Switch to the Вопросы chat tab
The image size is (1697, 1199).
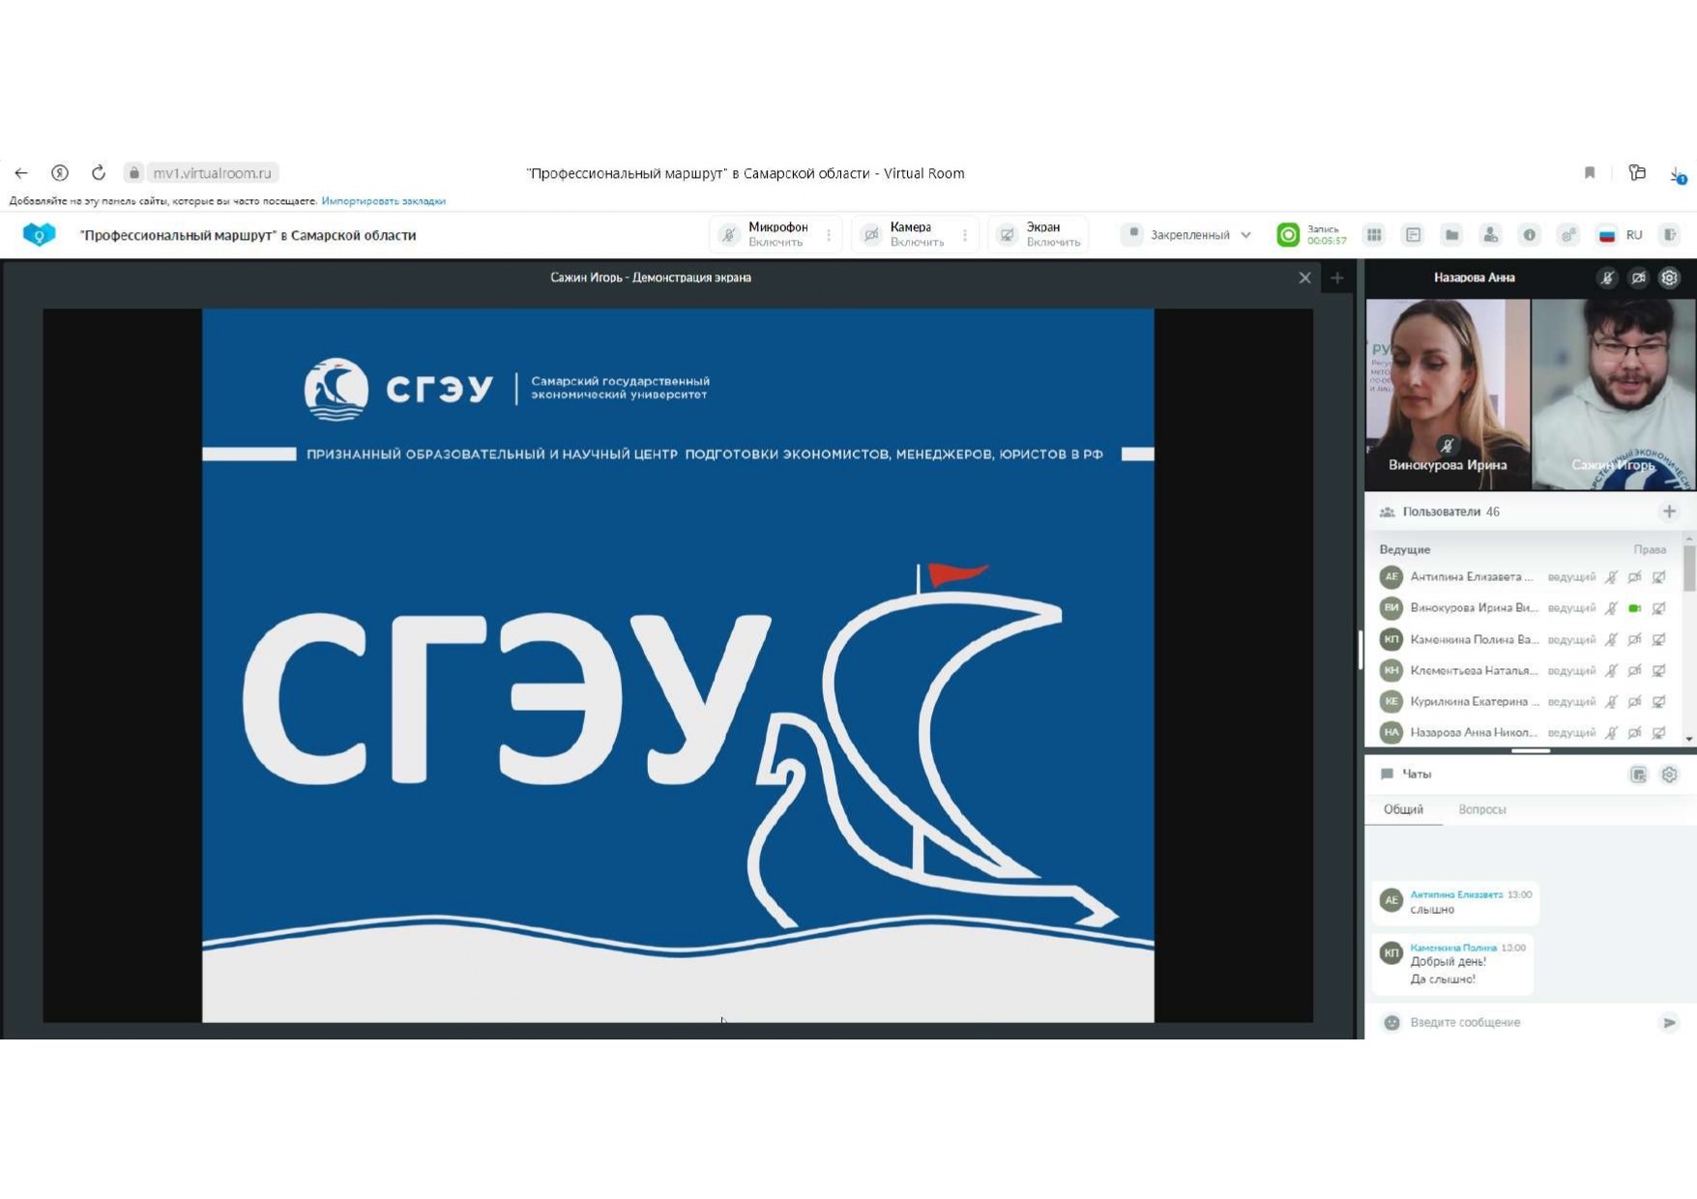(x=1481, y=809)
